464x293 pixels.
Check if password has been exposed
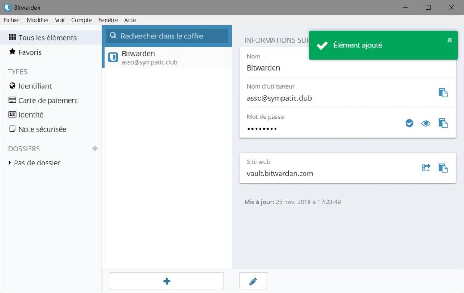[409, 123]
